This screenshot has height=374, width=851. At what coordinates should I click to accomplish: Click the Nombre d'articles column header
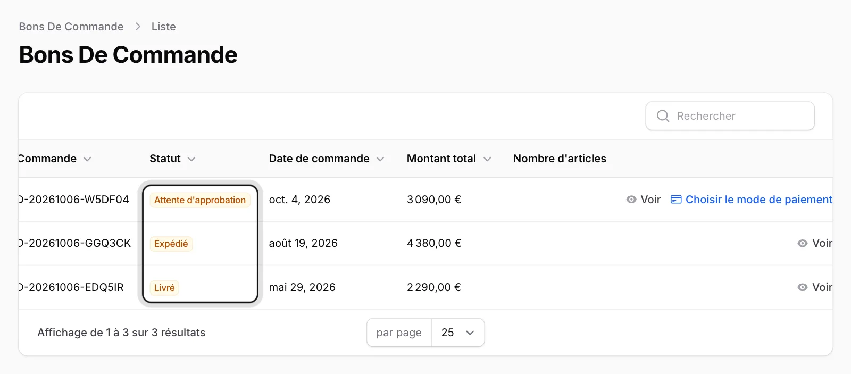coord(560,159)
